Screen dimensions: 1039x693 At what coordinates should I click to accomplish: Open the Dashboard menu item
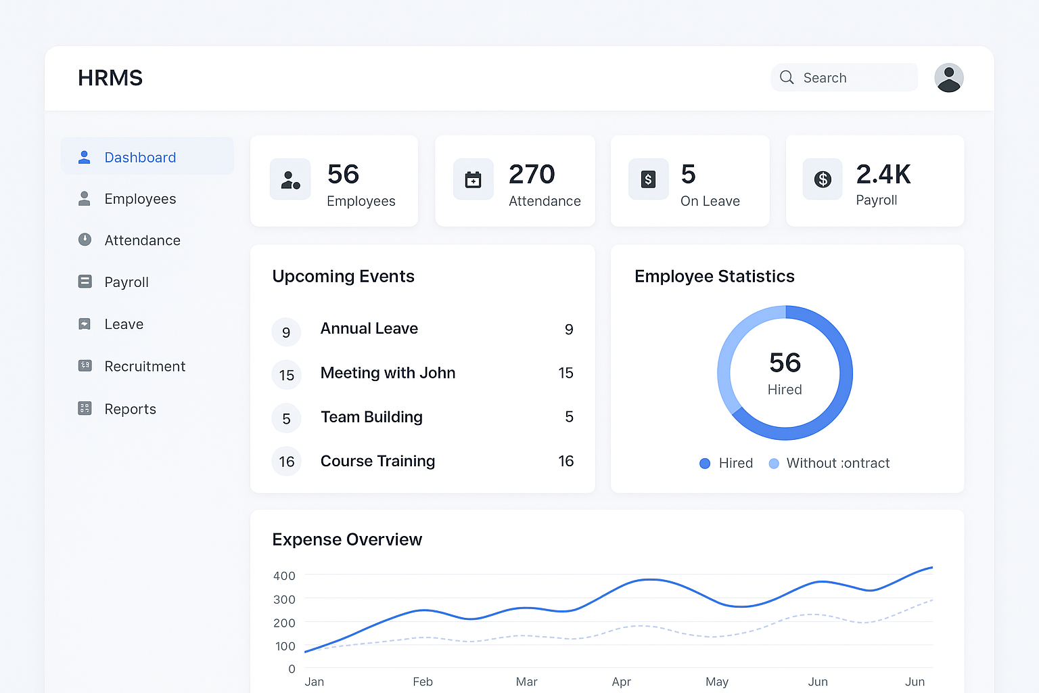[140, 157]
